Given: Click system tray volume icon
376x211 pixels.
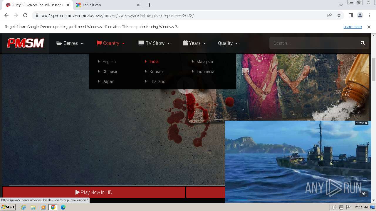Looking at the screenshot, I should [334, 207].
